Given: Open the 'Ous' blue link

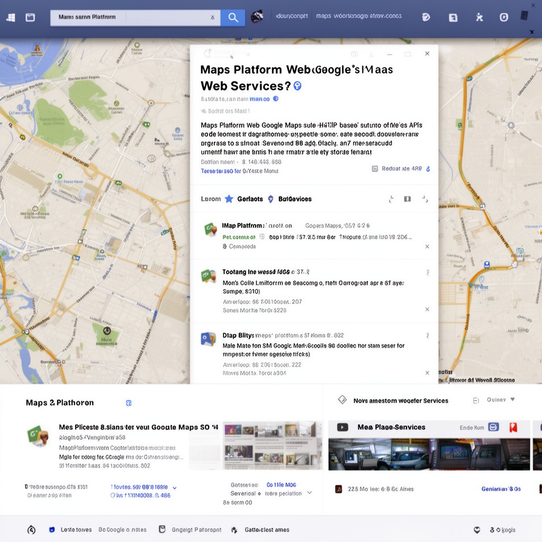Looking at the screenshot, I should click(140, 495).
